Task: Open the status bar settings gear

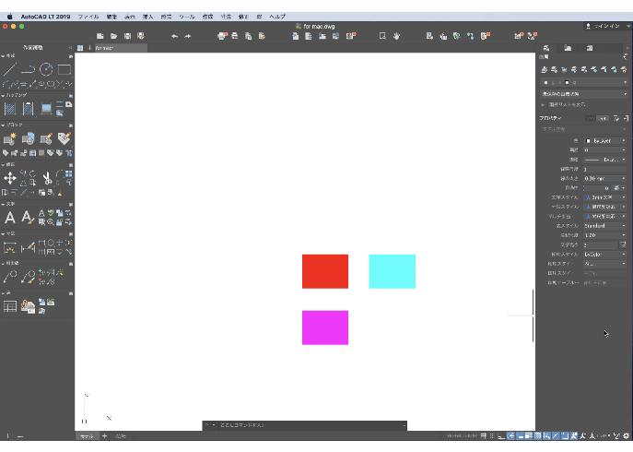Action: tap(627, 435)
